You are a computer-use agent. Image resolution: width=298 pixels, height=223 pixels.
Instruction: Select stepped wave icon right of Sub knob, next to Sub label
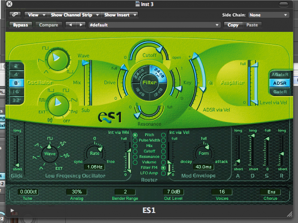(x=74, y=111)
